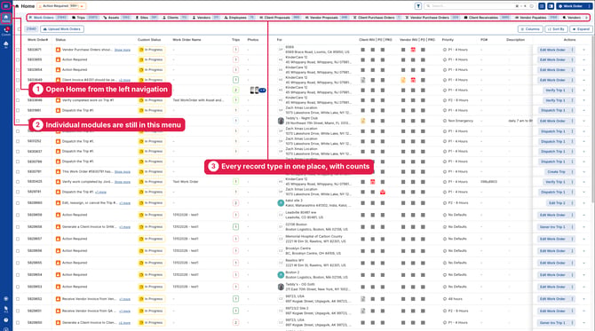Screen dimensions: 595x331
Task: Open the Comm sidebar icon with red badge
Action: 5,31
